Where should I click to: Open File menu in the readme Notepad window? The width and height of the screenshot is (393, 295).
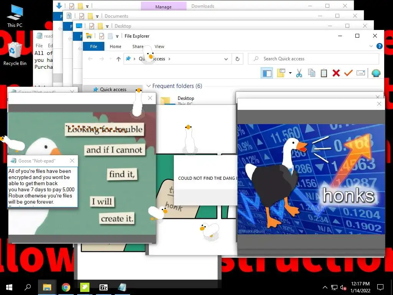click(39, 46)
